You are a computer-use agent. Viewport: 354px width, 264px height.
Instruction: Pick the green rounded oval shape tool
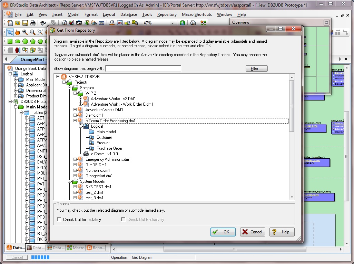[17, 41]
